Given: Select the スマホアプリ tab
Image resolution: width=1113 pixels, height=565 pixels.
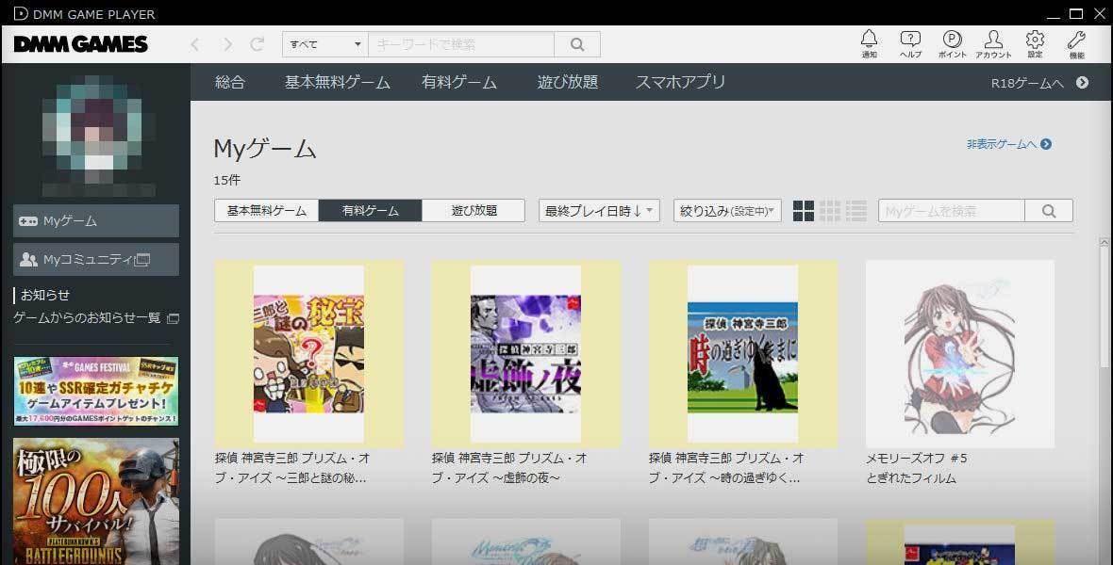Looking at the screenshot, I should 680,82.
